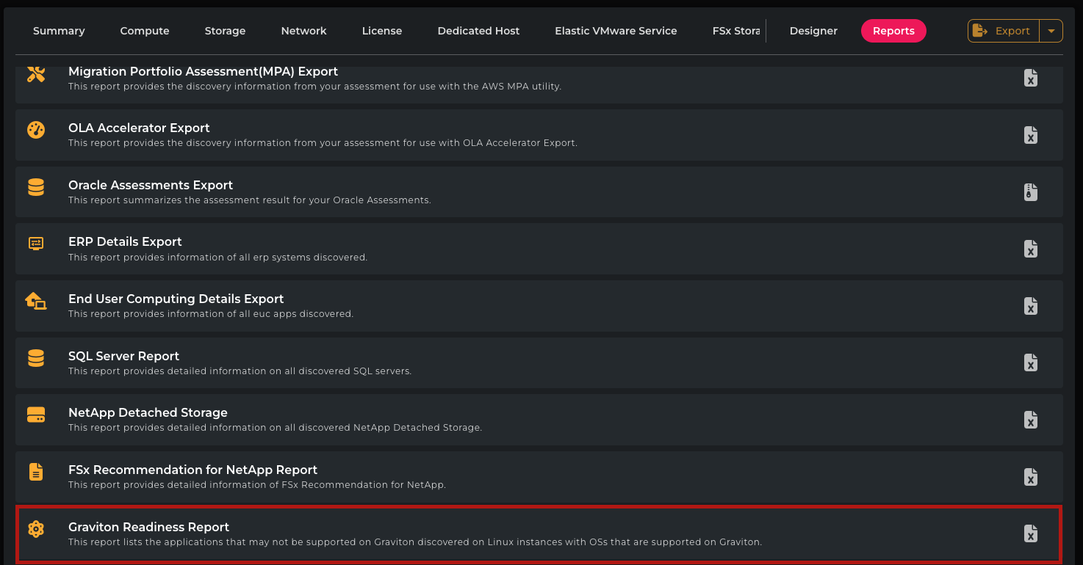
Task: Download the Graviton Readiness Report file
Action: pos(1031,533)
